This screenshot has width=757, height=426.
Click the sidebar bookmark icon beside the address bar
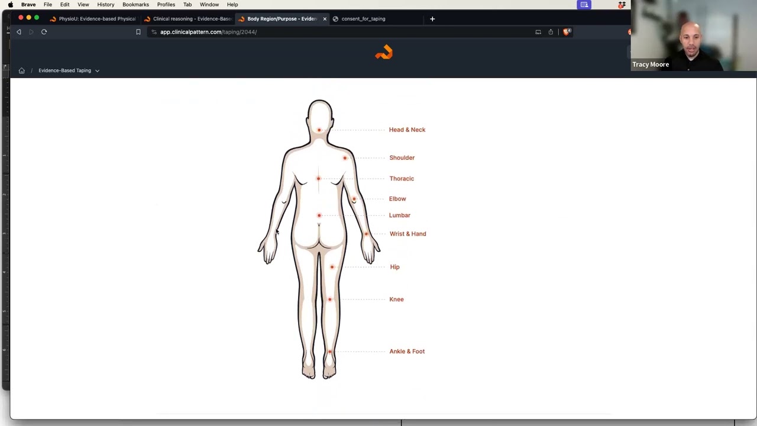point(138,32)
